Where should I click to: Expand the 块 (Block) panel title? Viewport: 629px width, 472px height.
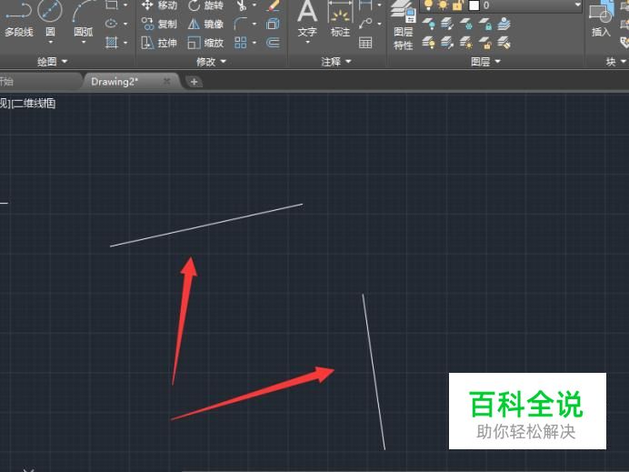615,62
